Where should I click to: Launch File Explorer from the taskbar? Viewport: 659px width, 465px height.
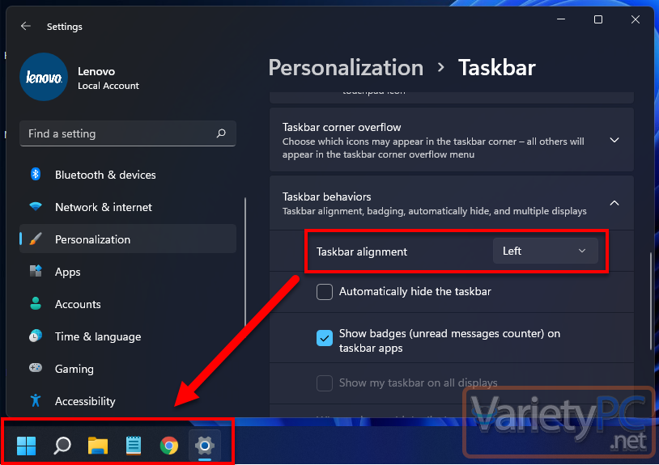[x=98, y=445]
